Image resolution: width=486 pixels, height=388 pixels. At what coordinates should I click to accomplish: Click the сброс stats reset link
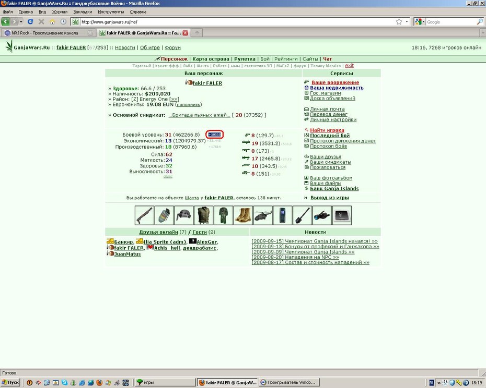[168, 176]
